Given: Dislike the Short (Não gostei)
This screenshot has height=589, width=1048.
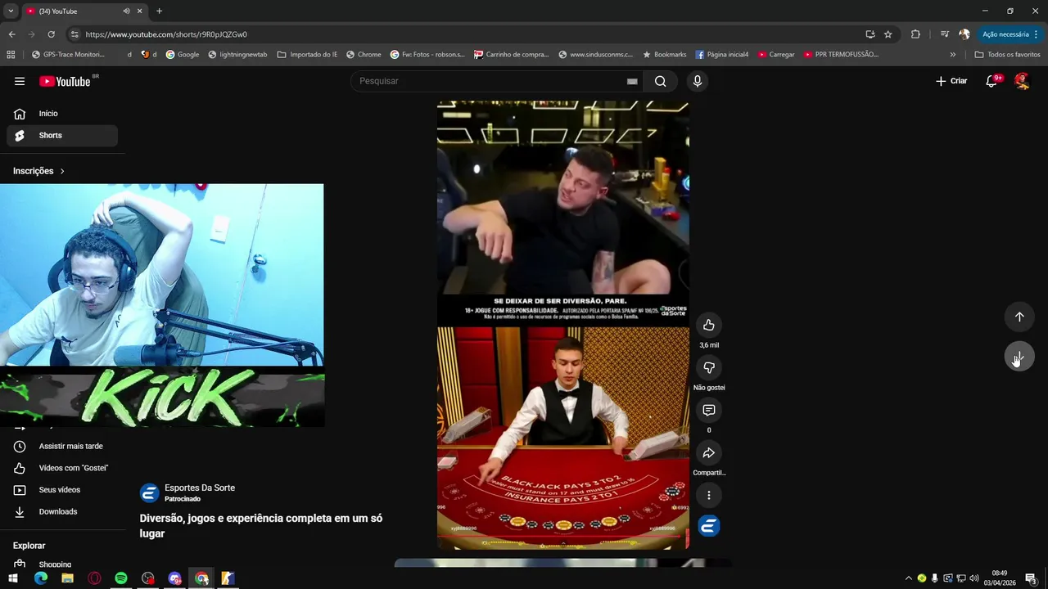Looking at the screenshot, I should coord(709,368).
